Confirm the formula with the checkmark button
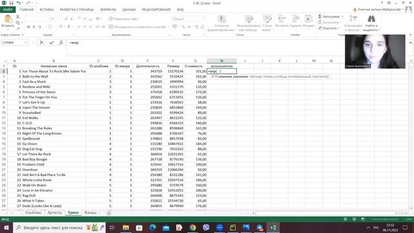414x233 pixels. coord(52,43)
